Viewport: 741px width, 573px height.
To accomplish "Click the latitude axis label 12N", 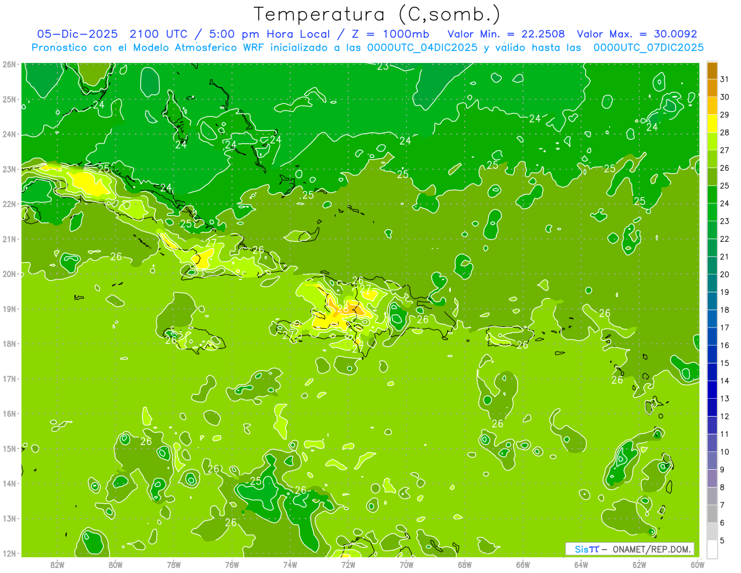I will click(9, 553).
